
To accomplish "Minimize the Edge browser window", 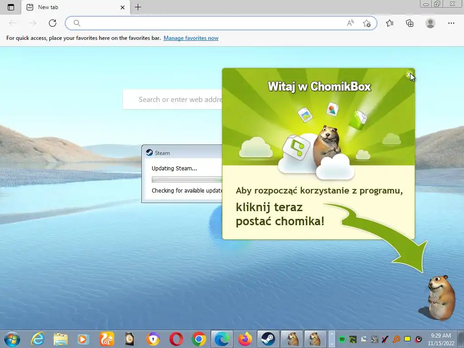I will (426, 4).
